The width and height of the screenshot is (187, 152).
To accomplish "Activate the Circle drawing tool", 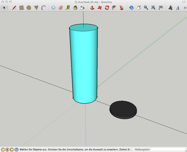I will click(29, 8).
